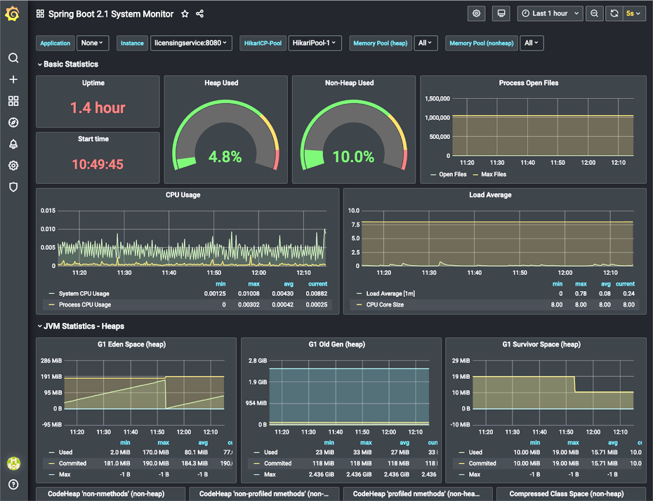Click the Process CPU Usage color swatch
Viewport: 653px width, 501px height.
(x=51, y=305)
